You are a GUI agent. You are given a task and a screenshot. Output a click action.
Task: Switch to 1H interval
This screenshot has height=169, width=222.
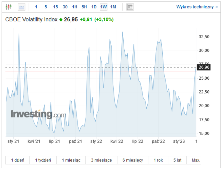[x=75, y=7]
